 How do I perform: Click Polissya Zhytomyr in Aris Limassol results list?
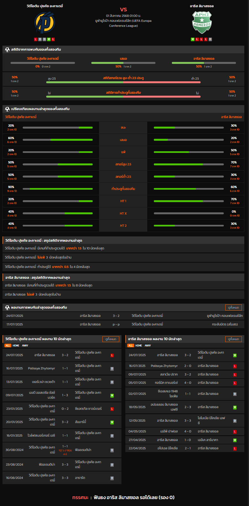[164, 366]
